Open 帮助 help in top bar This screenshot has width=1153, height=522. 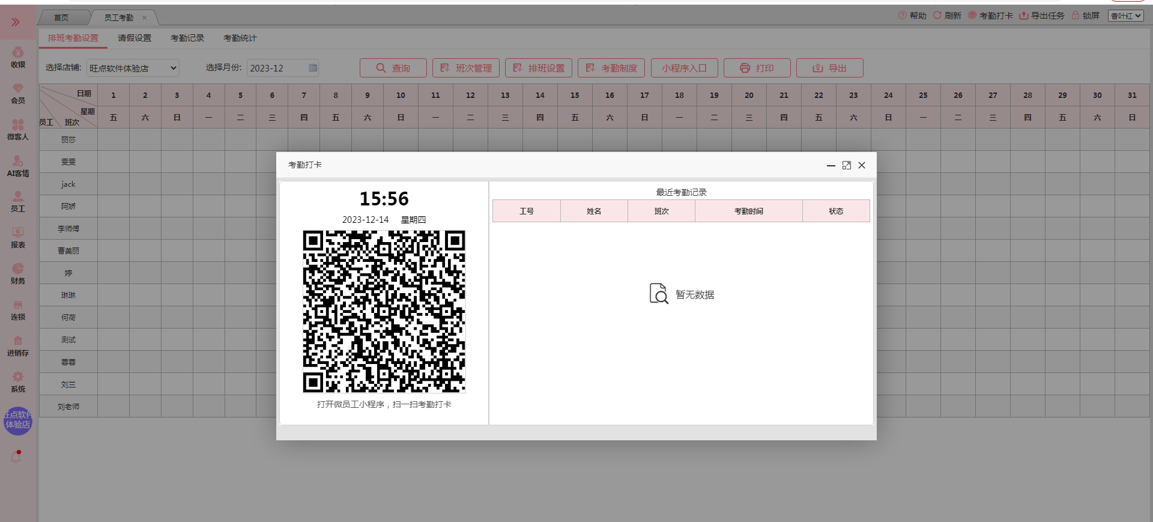pos(912,16)
